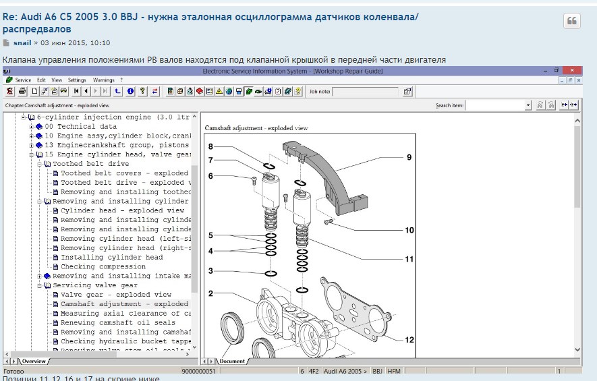Click the red and blue swap arrows icon
The image size is (597, 381).
point(154,91)
